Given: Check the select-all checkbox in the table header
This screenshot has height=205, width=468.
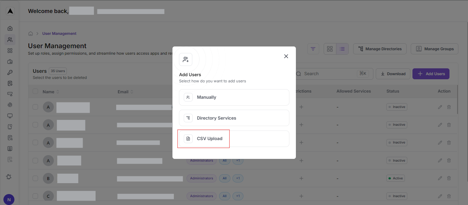Looking at the screenshot, I should (x=35, y=92).
